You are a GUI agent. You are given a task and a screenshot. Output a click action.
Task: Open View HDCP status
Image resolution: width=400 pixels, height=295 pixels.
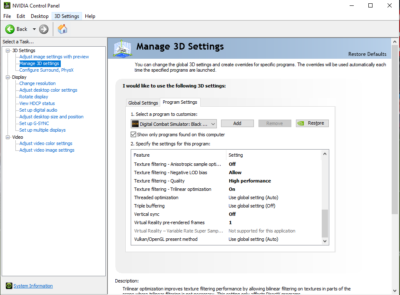[x=37, y=103]
